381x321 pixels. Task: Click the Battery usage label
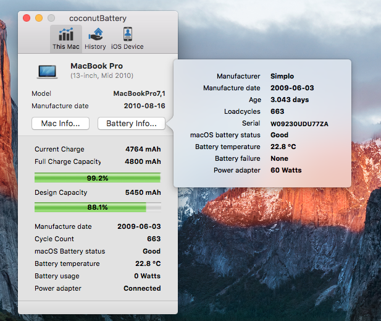click(x=57, y=276)
